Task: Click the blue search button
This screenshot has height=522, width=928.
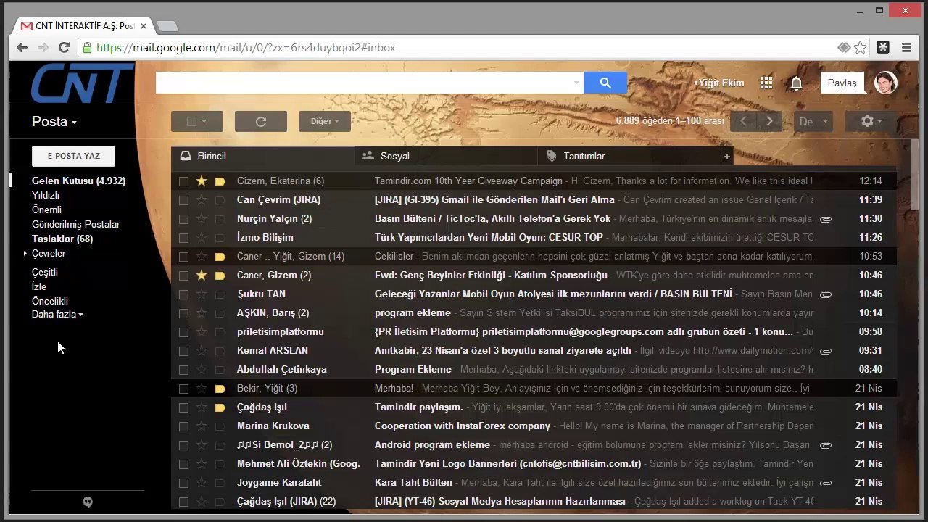Action: (605, 83)
